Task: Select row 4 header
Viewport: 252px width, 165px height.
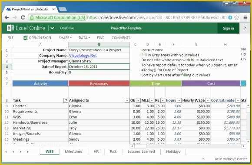Action: [7, 67]
